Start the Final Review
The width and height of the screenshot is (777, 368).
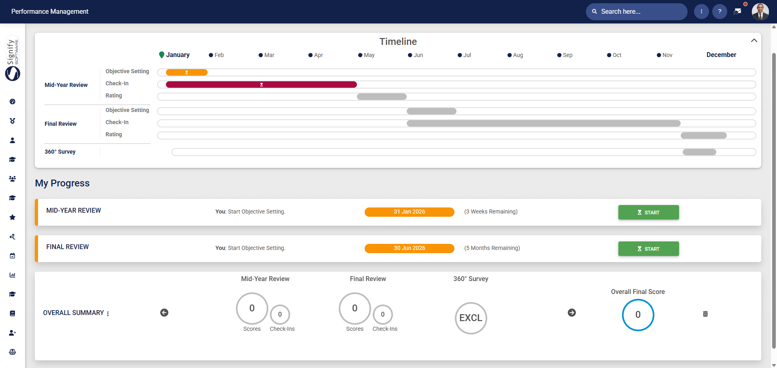[x=648, y=248]
